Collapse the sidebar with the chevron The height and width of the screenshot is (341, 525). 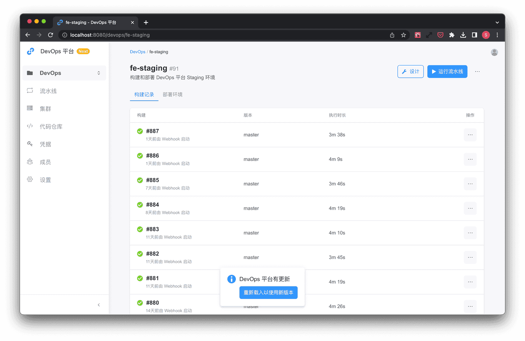click(99, 305)
